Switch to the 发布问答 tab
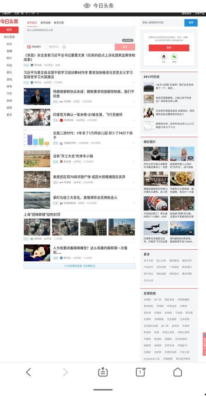 (x=59, y=23)
